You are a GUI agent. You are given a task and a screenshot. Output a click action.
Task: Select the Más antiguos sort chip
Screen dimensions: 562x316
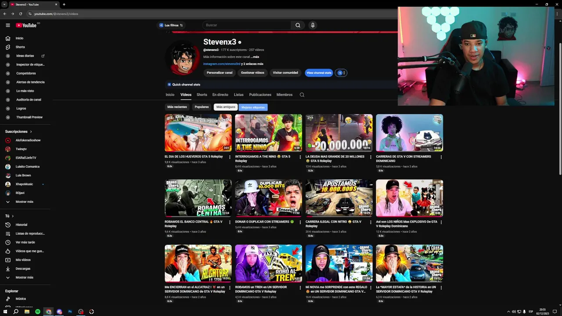[226, 107]
